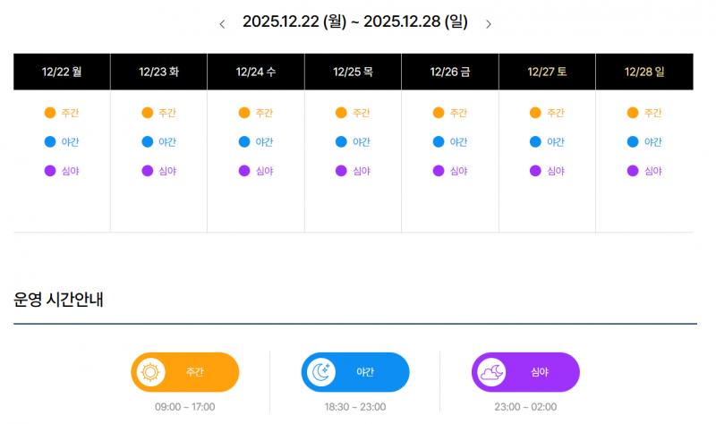Viewport: 716px width, 424px height.
Task: Click the blue 야간 pill button
Action: click(x=355, y=372)
